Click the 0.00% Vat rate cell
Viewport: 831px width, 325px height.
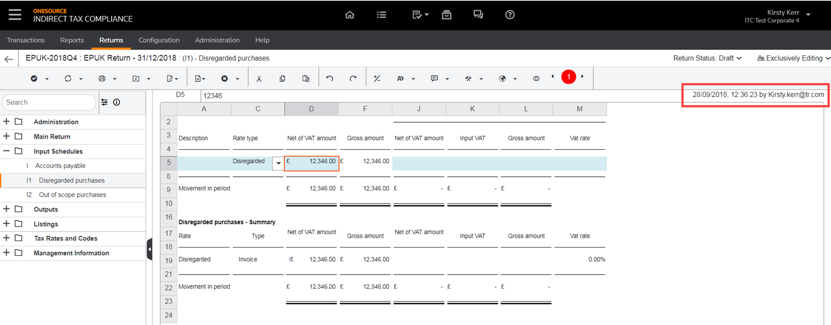tap(580, 259)
